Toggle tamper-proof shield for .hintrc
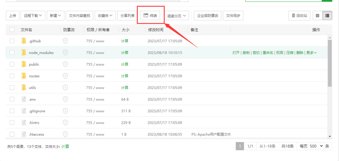 click(x=65, y=123)
